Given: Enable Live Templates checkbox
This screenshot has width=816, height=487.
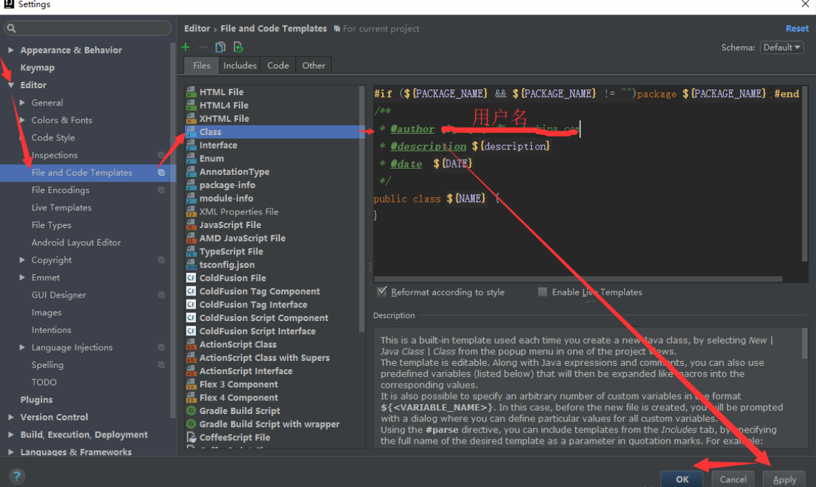Looking at the screenshot, I should (x=542, y=291).
